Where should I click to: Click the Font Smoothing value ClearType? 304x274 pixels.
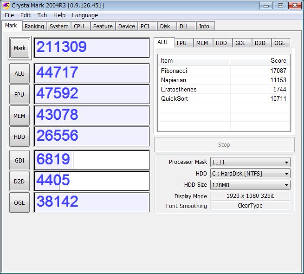tap(250, 205)
